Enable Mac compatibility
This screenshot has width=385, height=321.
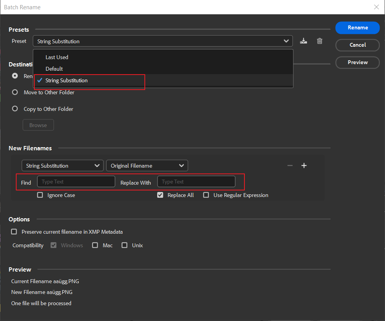[x=95, y=245]
